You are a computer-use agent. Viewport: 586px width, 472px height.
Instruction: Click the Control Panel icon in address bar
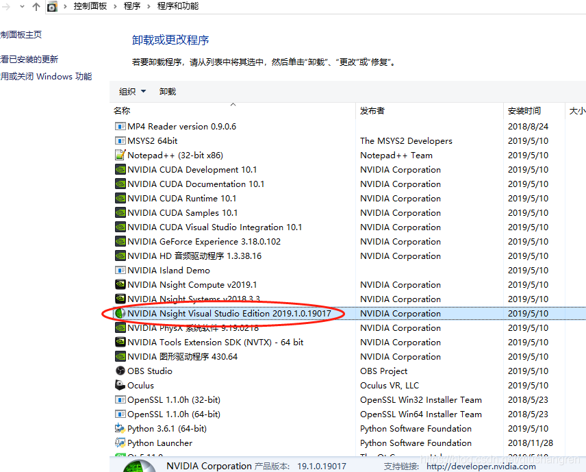pos(52,6)
